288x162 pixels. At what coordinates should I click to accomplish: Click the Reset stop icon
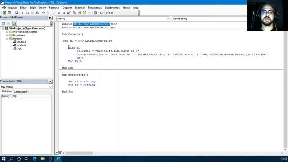64,13
